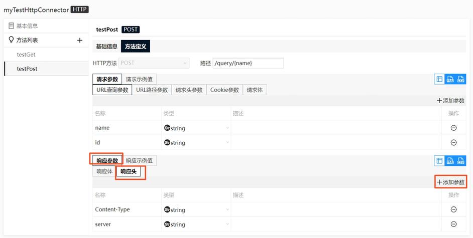473x238 pixels.
Task: Switch response parameters to CSV view
Action: [x=460, y=161]
